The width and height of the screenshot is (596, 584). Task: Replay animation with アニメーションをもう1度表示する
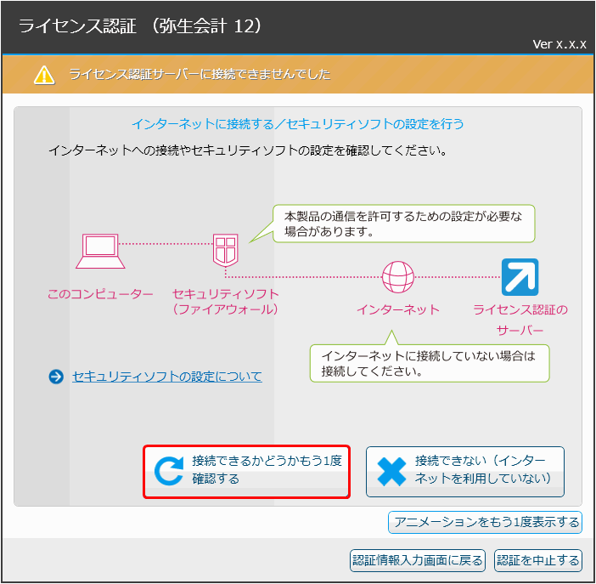(485, 521)
